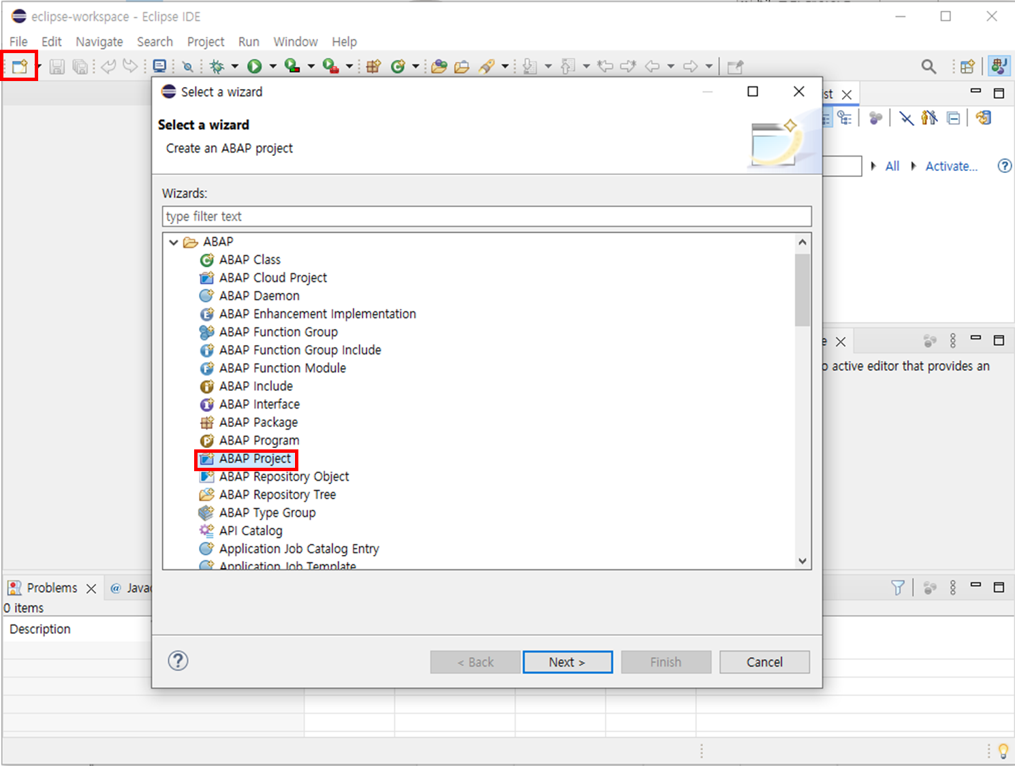
Task: Click the blue help icon in Task List
Action: tap(1004, 165)
